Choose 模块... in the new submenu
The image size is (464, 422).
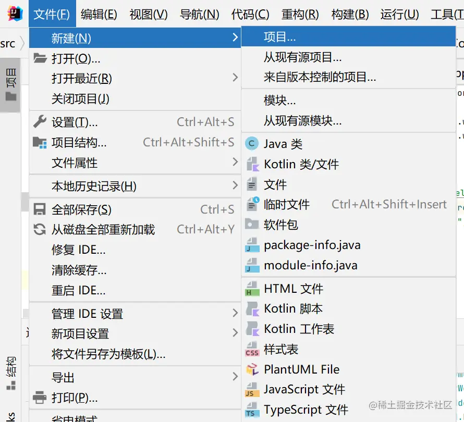pos(348,101)
